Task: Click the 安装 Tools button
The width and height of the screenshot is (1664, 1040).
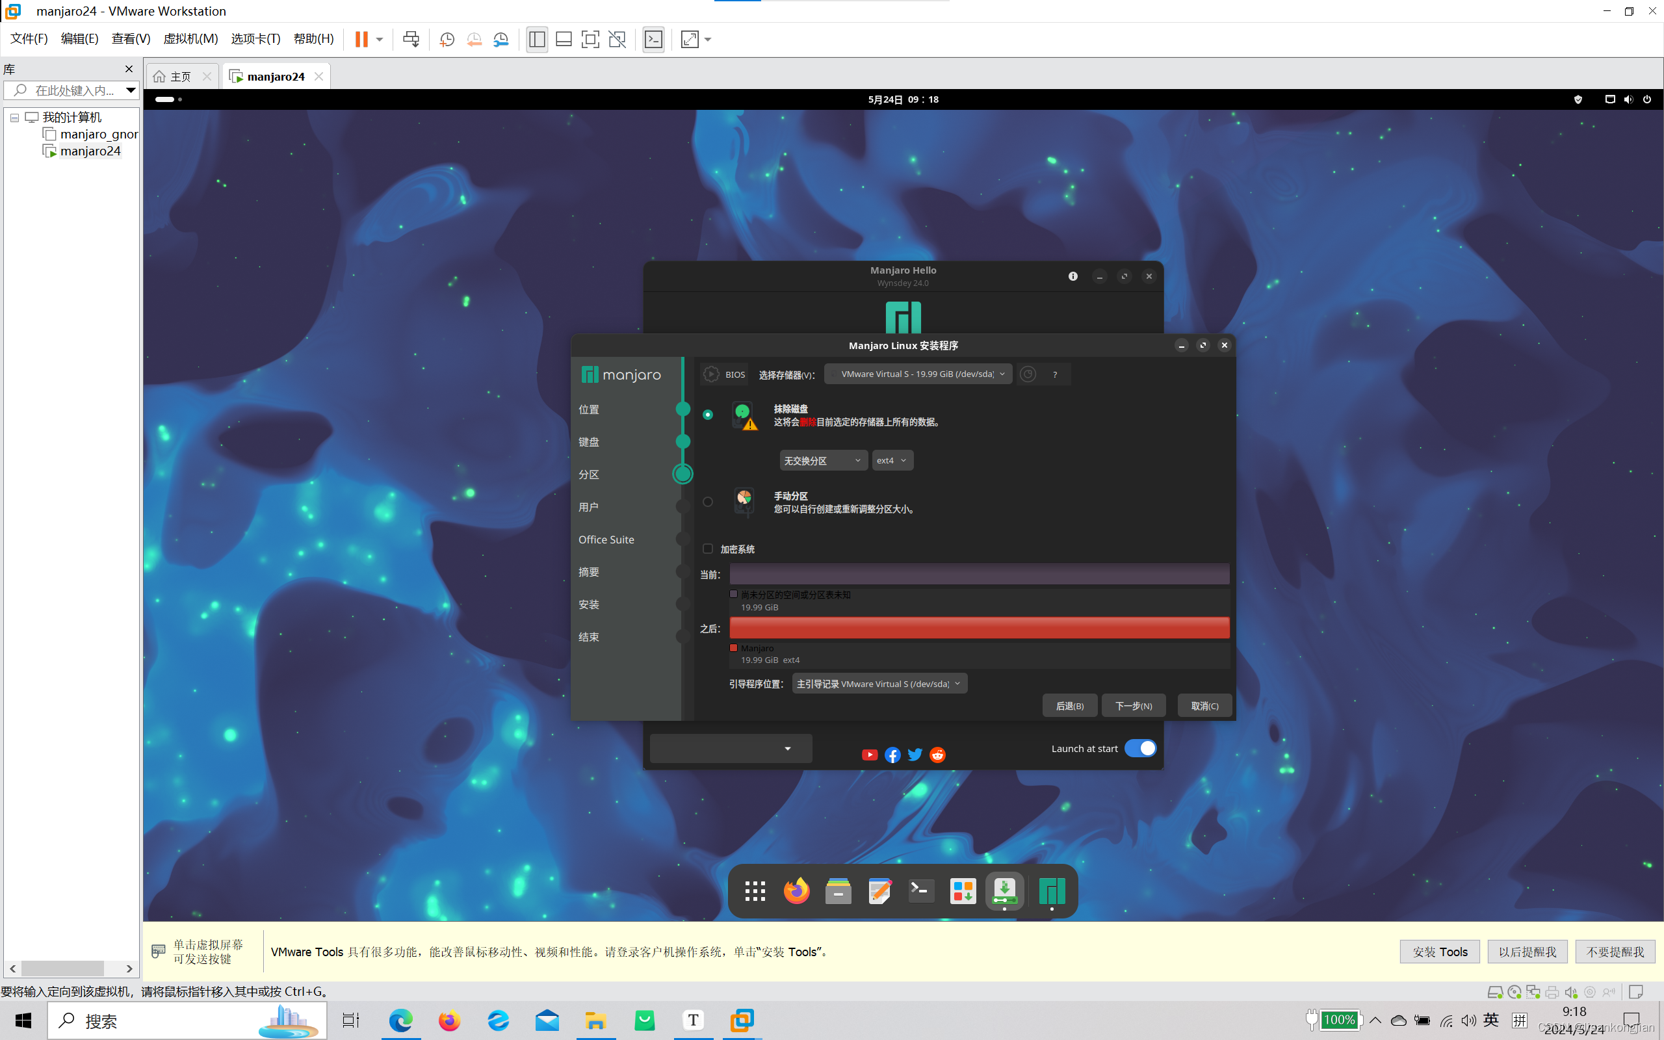Action: coord(1440,952)
